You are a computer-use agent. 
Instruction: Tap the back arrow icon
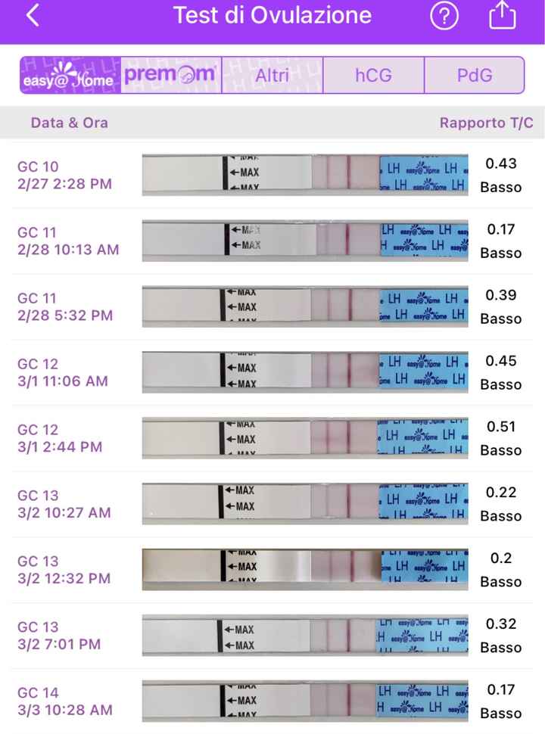[x=33, y=16]
